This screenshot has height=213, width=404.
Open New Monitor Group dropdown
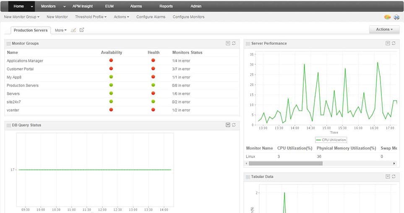(x=22, y=17)
